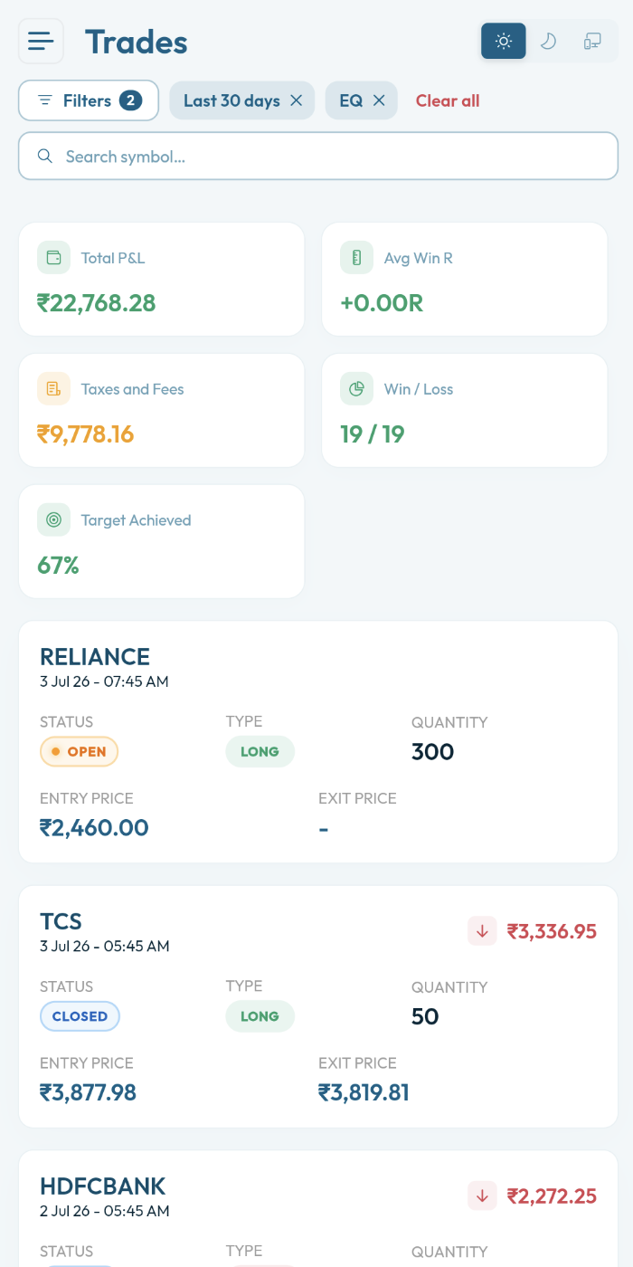Click the Win / Loss pie chart icon

pyautogui.click(x=356, y=389)
